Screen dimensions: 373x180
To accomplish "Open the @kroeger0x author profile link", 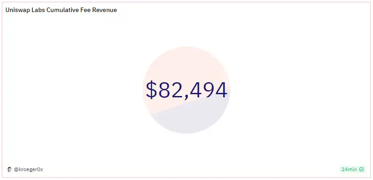I will pyautogui.click(x=29, y=169).
